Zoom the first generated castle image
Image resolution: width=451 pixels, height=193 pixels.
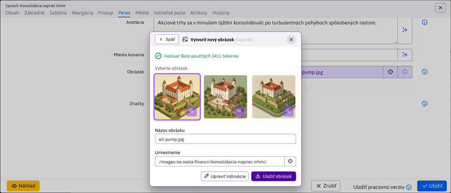tap(192, 111)
